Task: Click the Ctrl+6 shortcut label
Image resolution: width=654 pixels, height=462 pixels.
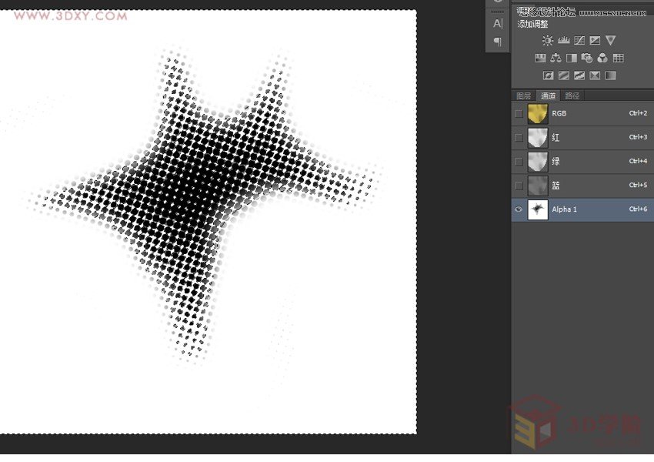Action: pos(638,209)
